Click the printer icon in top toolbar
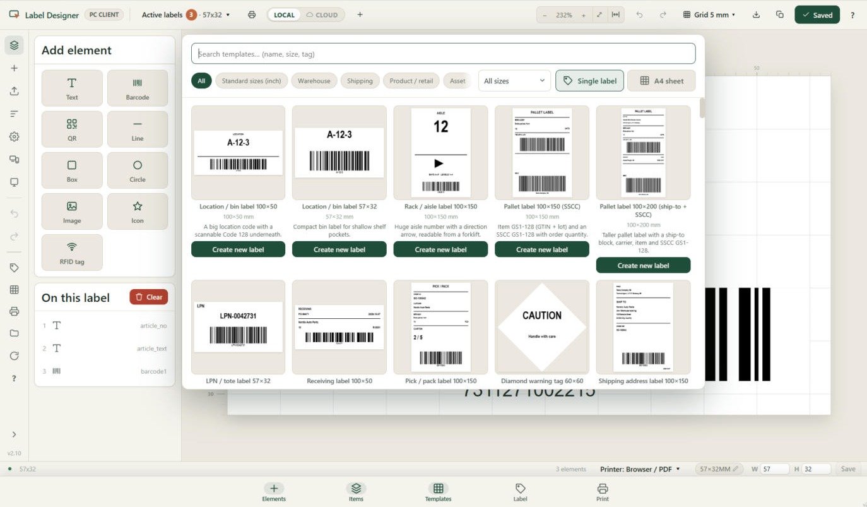 click(x=252, y=15)
